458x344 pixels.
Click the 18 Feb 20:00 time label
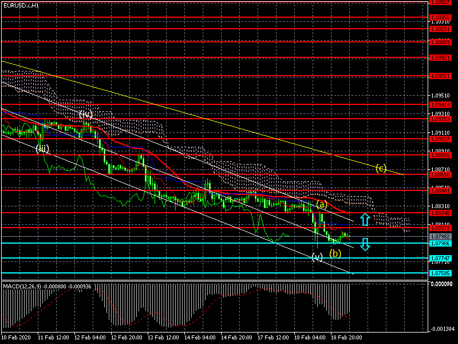pos(346,338)
